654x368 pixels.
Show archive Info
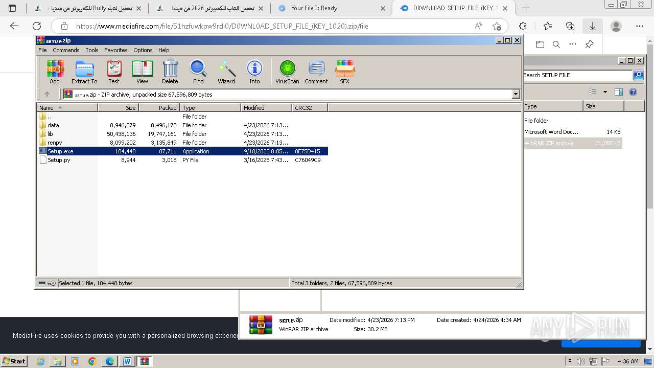click(x=254, y=72)
